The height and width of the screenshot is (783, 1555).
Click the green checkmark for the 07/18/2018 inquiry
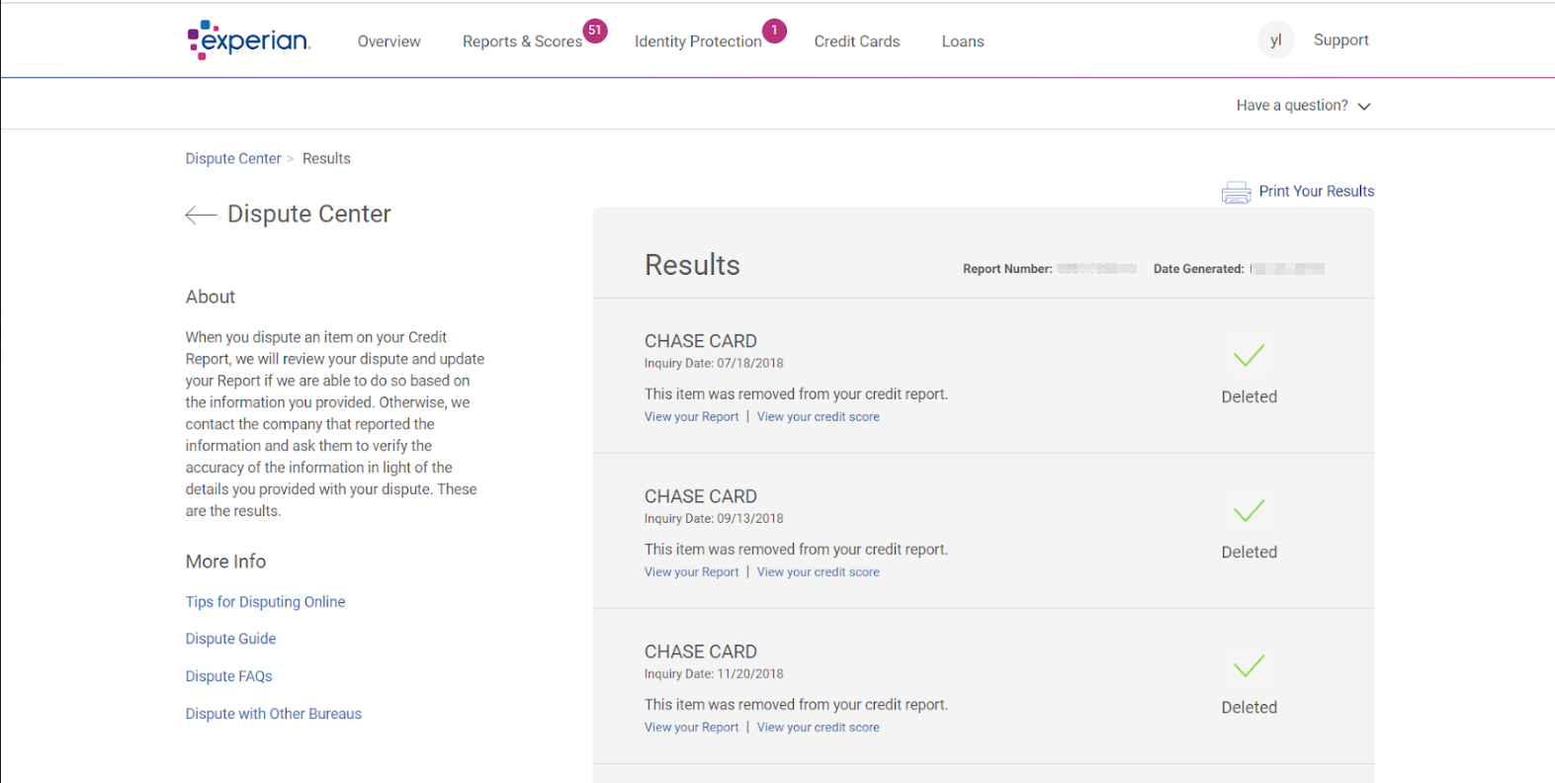(1250, 355)
